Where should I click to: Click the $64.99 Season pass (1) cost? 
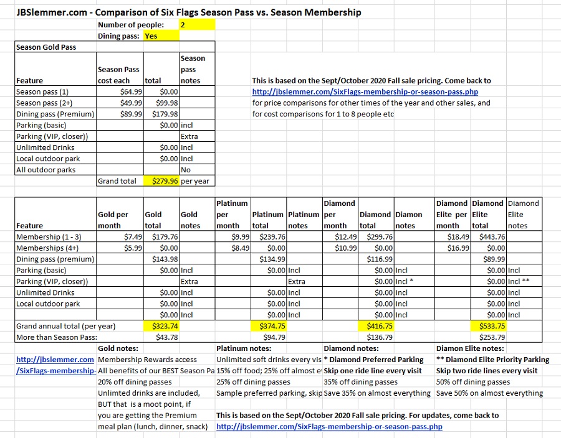pyautogui.click(x=120, y=91)
